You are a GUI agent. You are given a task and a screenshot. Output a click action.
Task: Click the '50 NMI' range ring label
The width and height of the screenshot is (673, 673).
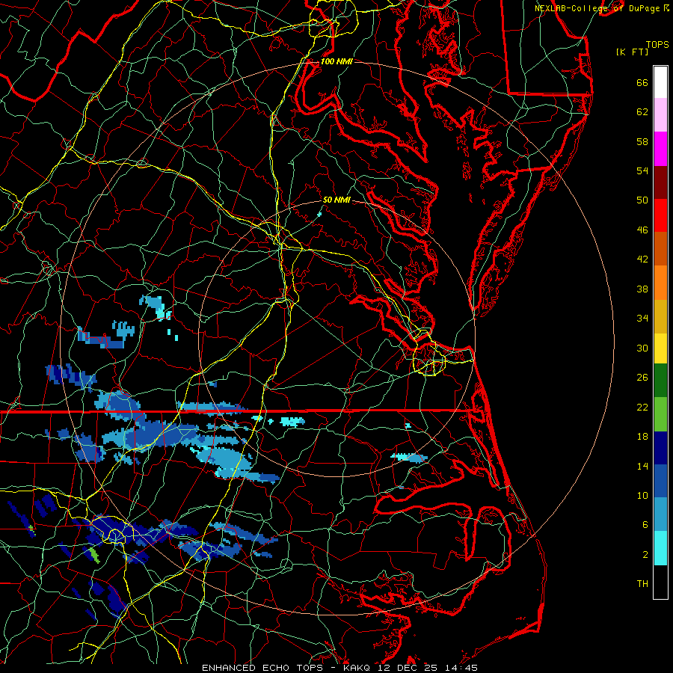tap(336, 200)
